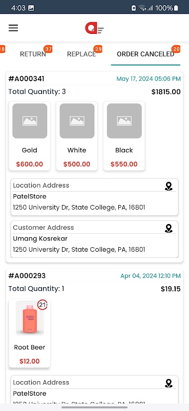Open map pin for order #A000293 location

point(169,383)
